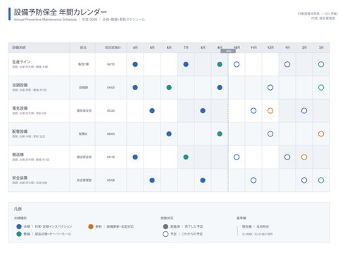
Task: Open 配管設備 green dot in 9月
Action: (220, 134)
